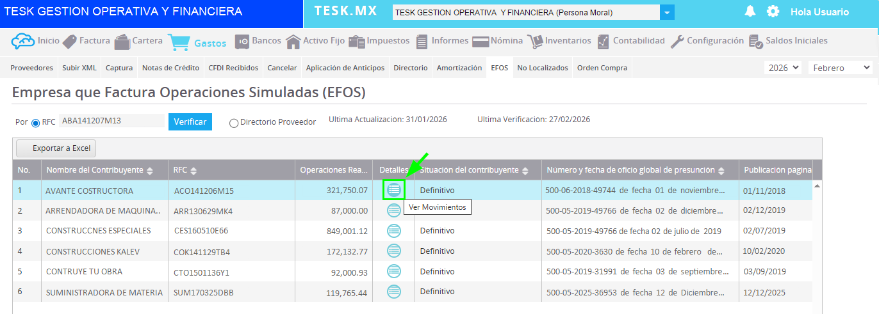
Task: Select the EFOS tab
Action: pyautogui.click(x=500, y=68)
